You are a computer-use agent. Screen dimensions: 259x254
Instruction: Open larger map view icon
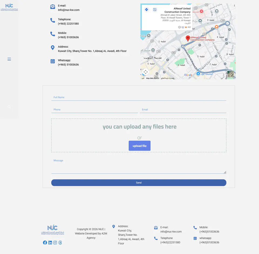pos(155,10)
